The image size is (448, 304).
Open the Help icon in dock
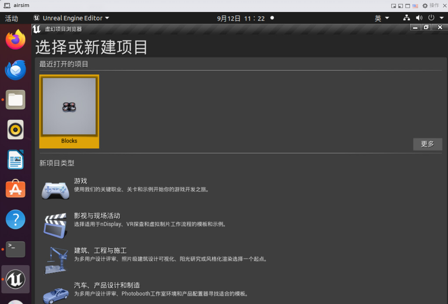tap(15, 219)
